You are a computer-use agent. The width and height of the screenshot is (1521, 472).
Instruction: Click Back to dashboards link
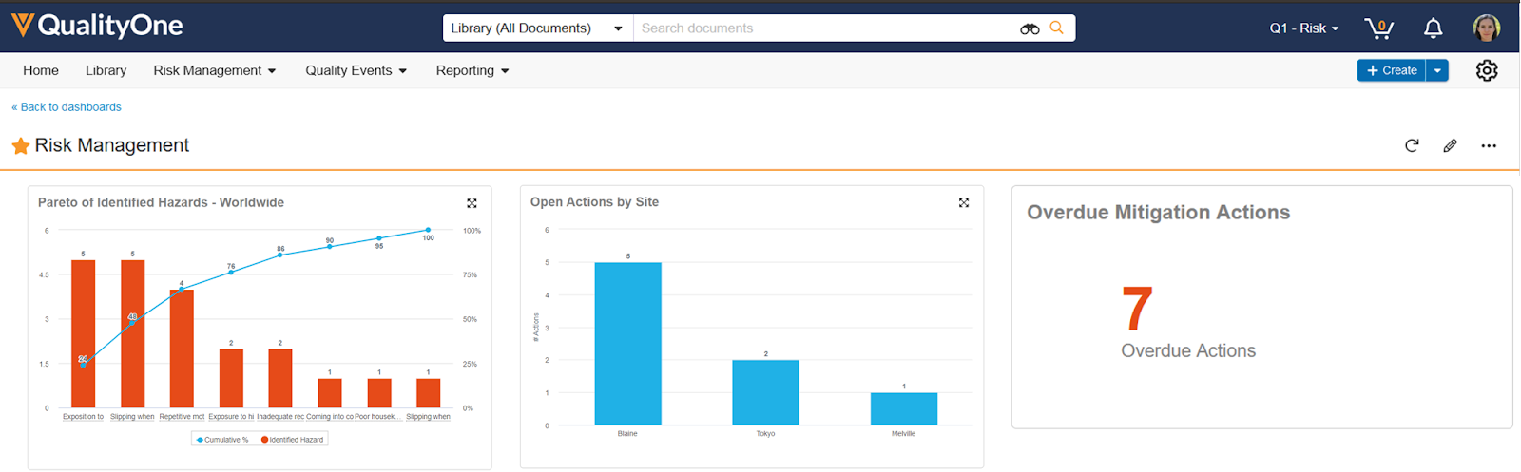(x=67, y=107)
